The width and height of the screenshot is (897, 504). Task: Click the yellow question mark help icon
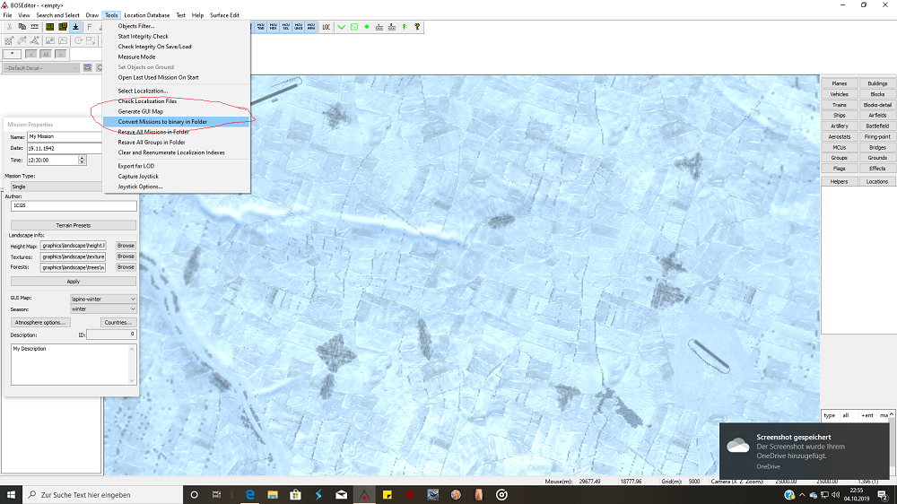(417, 27)
